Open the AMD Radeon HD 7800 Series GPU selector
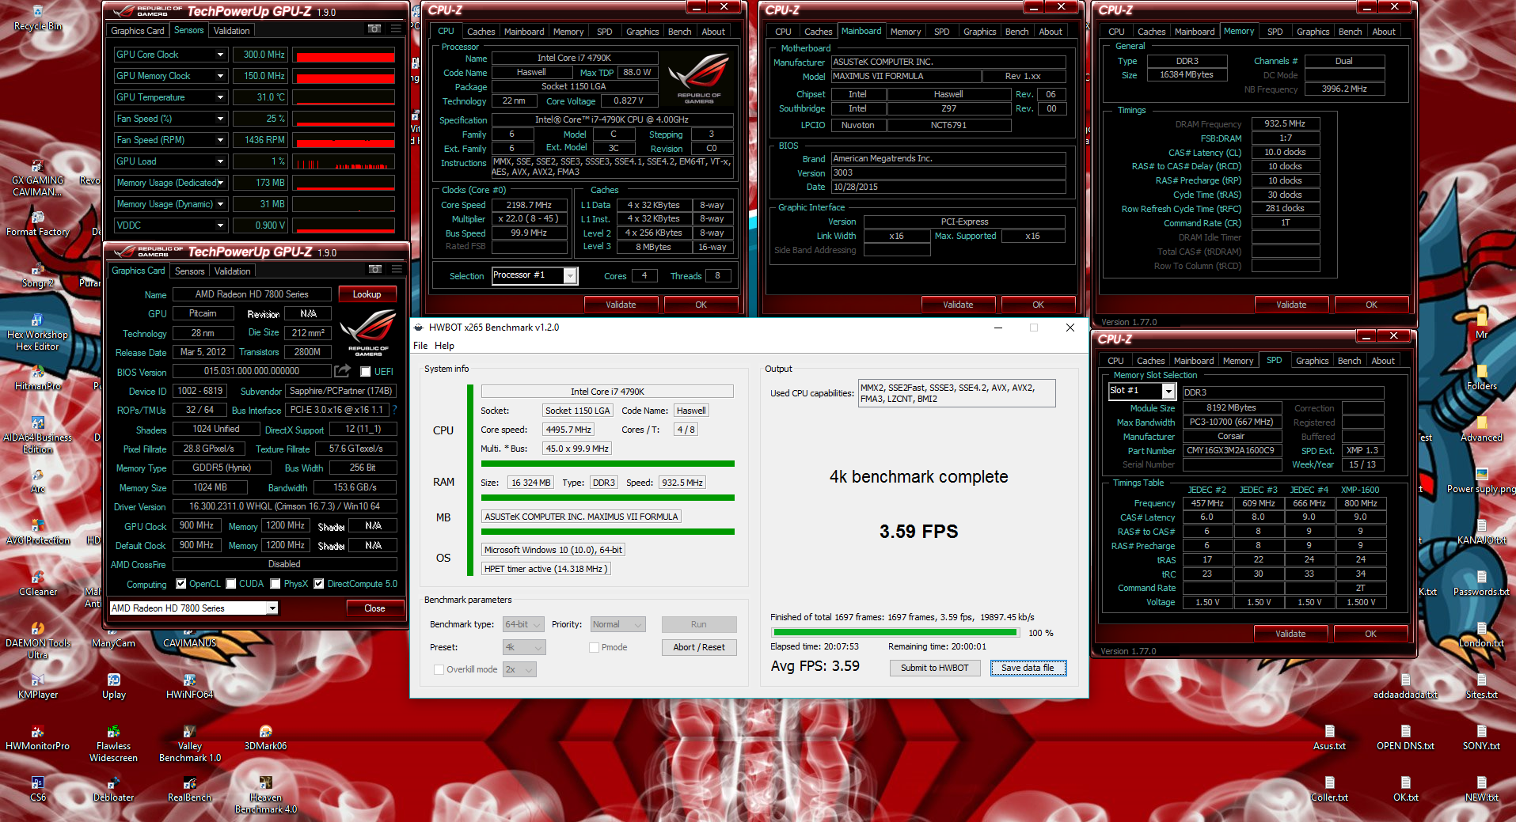The image size is (1516, 822). pos(194,608)
